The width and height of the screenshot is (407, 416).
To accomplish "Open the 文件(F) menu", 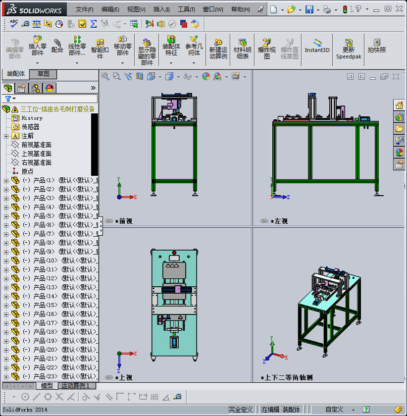I will click(x=84, y=9).
